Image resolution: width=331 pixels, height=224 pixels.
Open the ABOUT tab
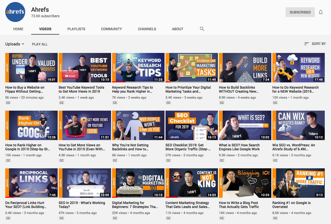click(177, 29)
